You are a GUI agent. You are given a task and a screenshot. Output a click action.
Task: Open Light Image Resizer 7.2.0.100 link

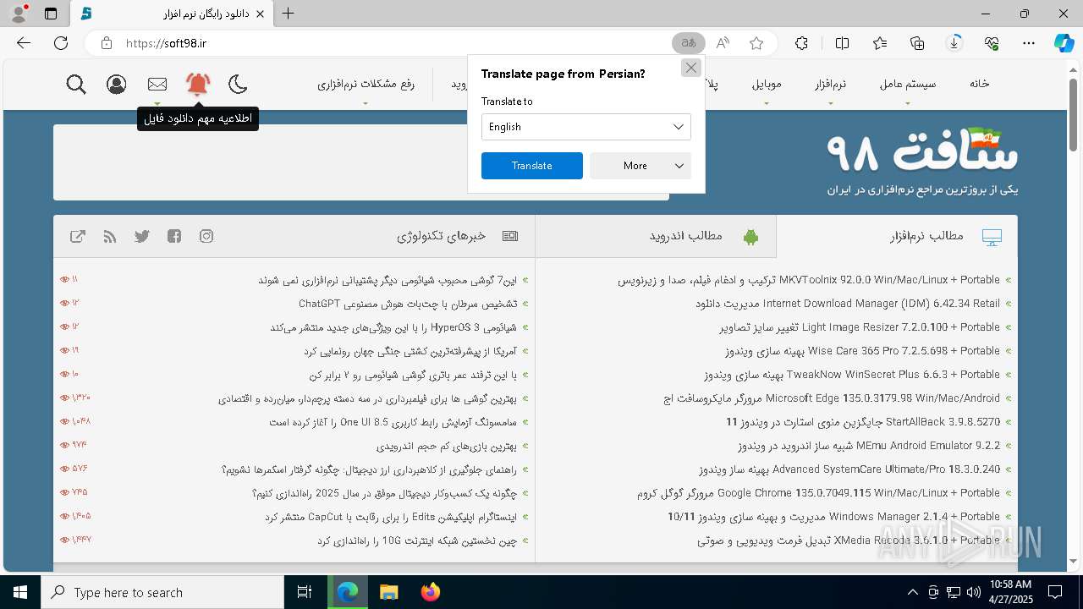[x=860, y=327]
